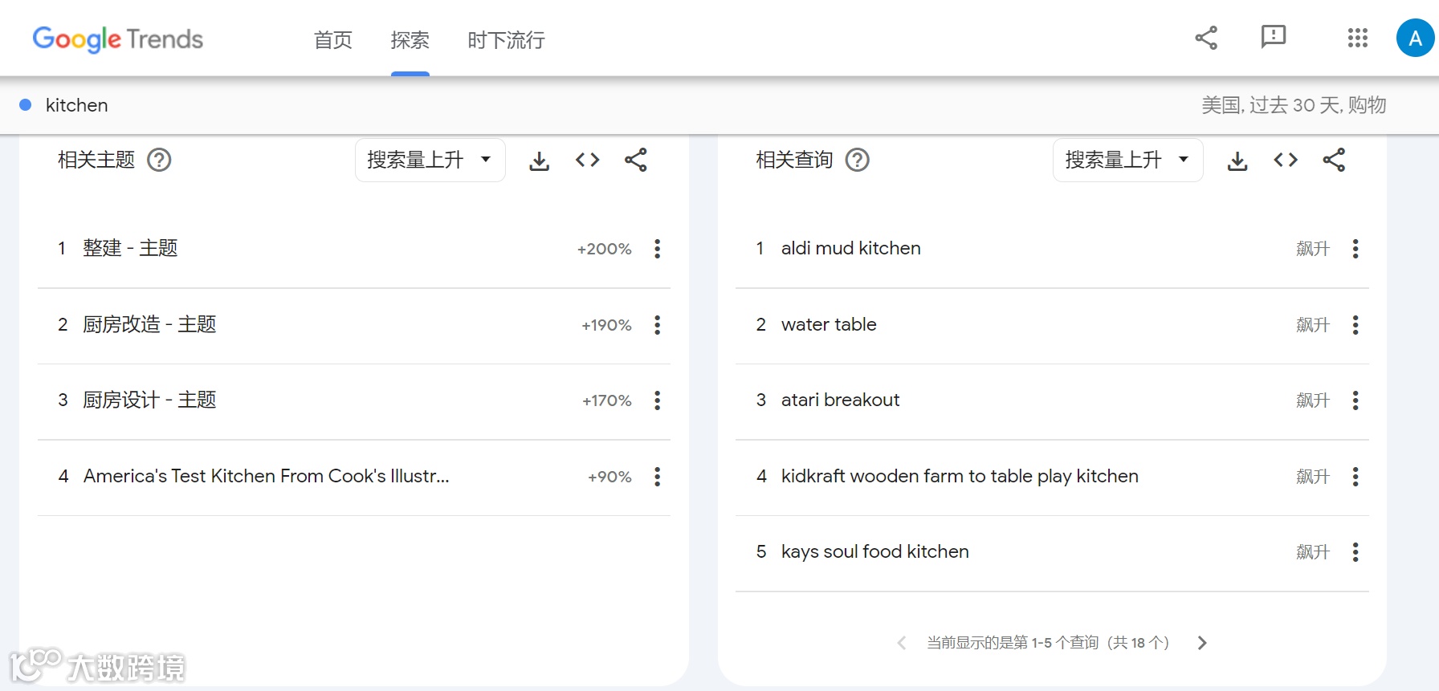
Task: Click the kitchen search term field
Action: [77, 105]
